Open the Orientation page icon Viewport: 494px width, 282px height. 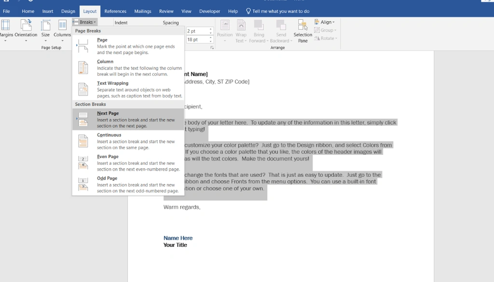26,25
